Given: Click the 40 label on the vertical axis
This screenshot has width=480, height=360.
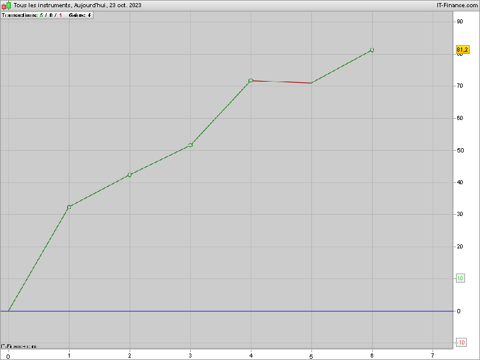Looking at the screenshot, I should click(x=460, y=182).
